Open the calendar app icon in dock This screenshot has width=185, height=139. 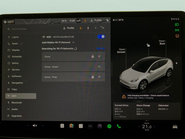[81, 126]
